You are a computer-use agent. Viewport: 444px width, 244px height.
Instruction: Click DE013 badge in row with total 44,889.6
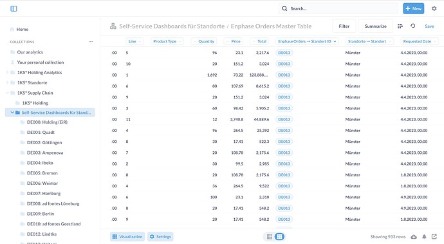[284, 119]
